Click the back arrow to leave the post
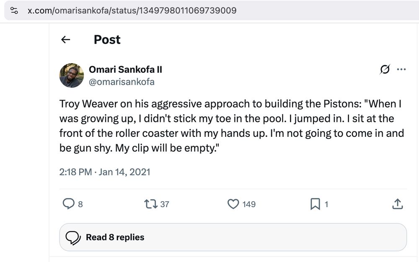 click(65, 39)
